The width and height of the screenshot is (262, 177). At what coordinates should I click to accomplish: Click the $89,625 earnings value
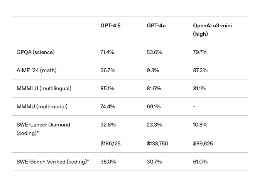(203, 143)
